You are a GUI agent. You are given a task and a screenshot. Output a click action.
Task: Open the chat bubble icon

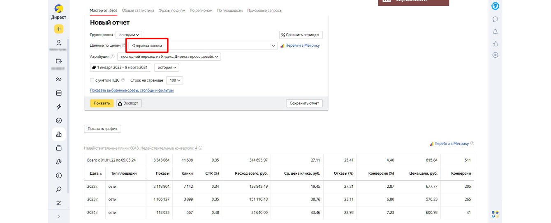tap(495, 19)
